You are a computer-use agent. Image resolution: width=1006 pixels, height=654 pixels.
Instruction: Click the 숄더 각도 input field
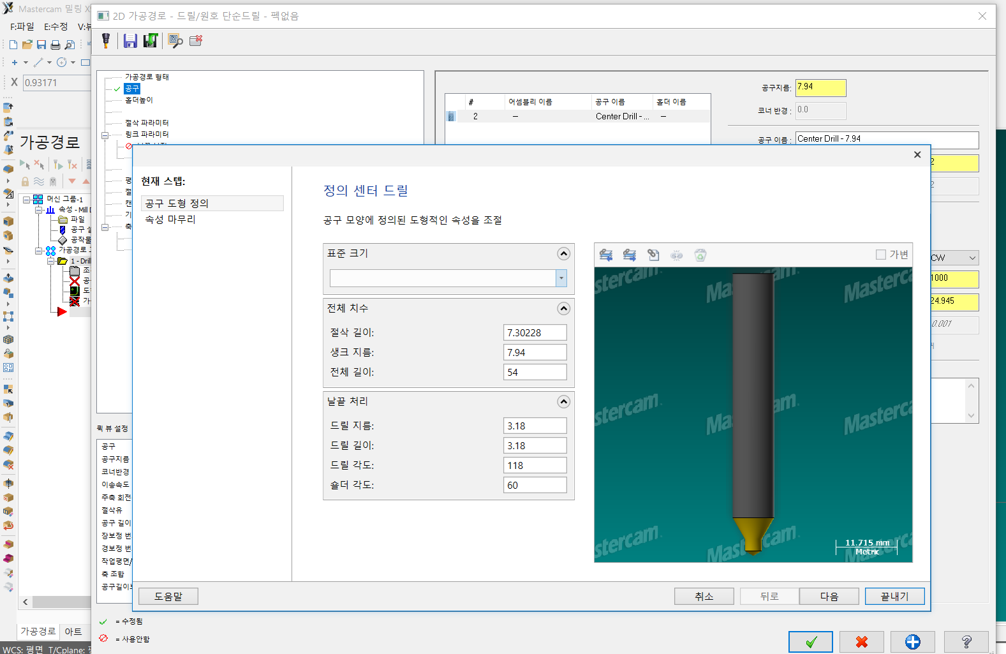tap(535, 485)
